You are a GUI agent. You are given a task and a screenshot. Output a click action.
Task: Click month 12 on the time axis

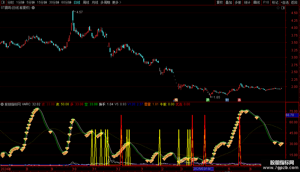[118, 169]
